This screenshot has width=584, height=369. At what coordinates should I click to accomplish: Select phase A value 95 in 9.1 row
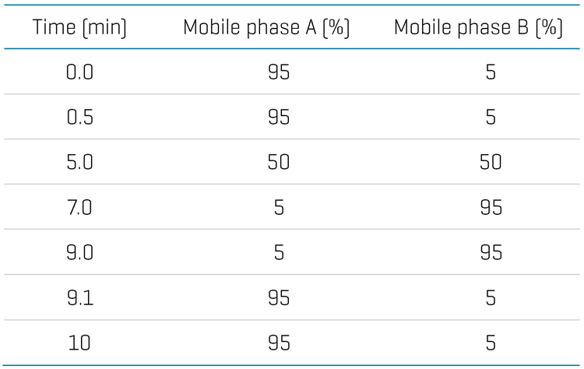(x=279, y=298)
